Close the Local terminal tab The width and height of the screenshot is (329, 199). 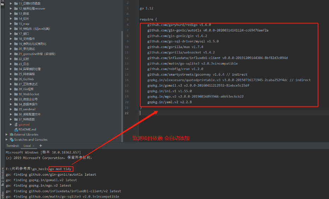point(34,146)
